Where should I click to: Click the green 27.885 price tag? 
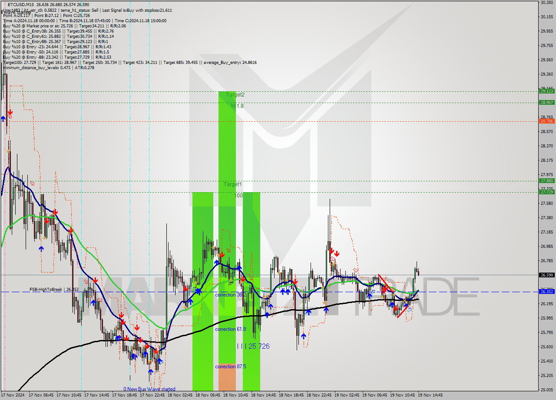pyautogui.click(x=546, y=180)
